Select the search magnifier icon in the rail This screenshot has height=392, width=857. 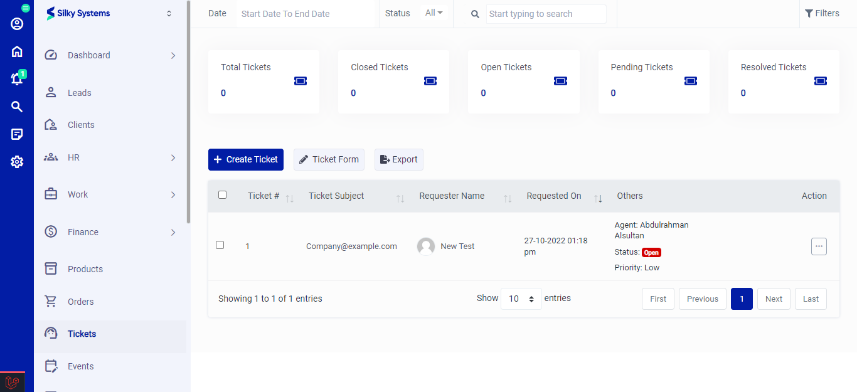point(16,107)
